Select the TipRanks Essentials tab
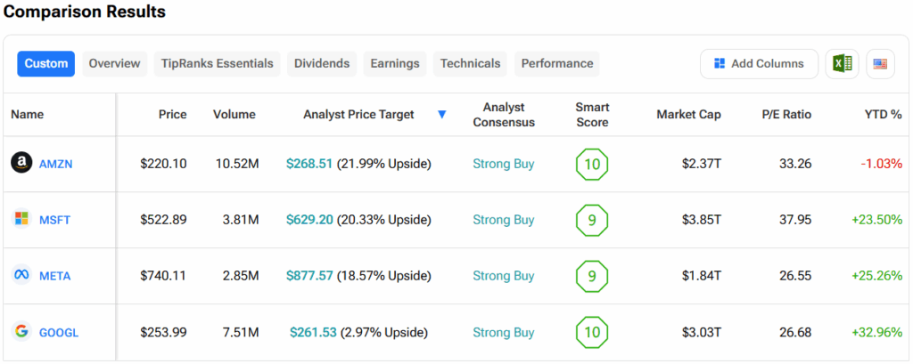Screen dimensions: 913x364 (218, 64)
